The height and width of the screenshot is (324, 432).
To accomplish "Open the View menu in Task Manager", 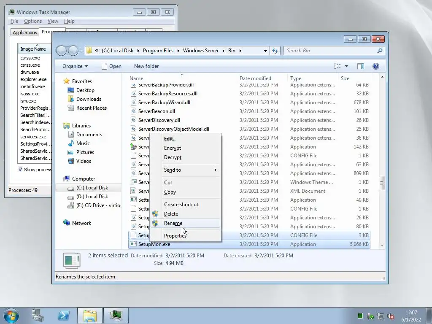I will coord(53,21).
